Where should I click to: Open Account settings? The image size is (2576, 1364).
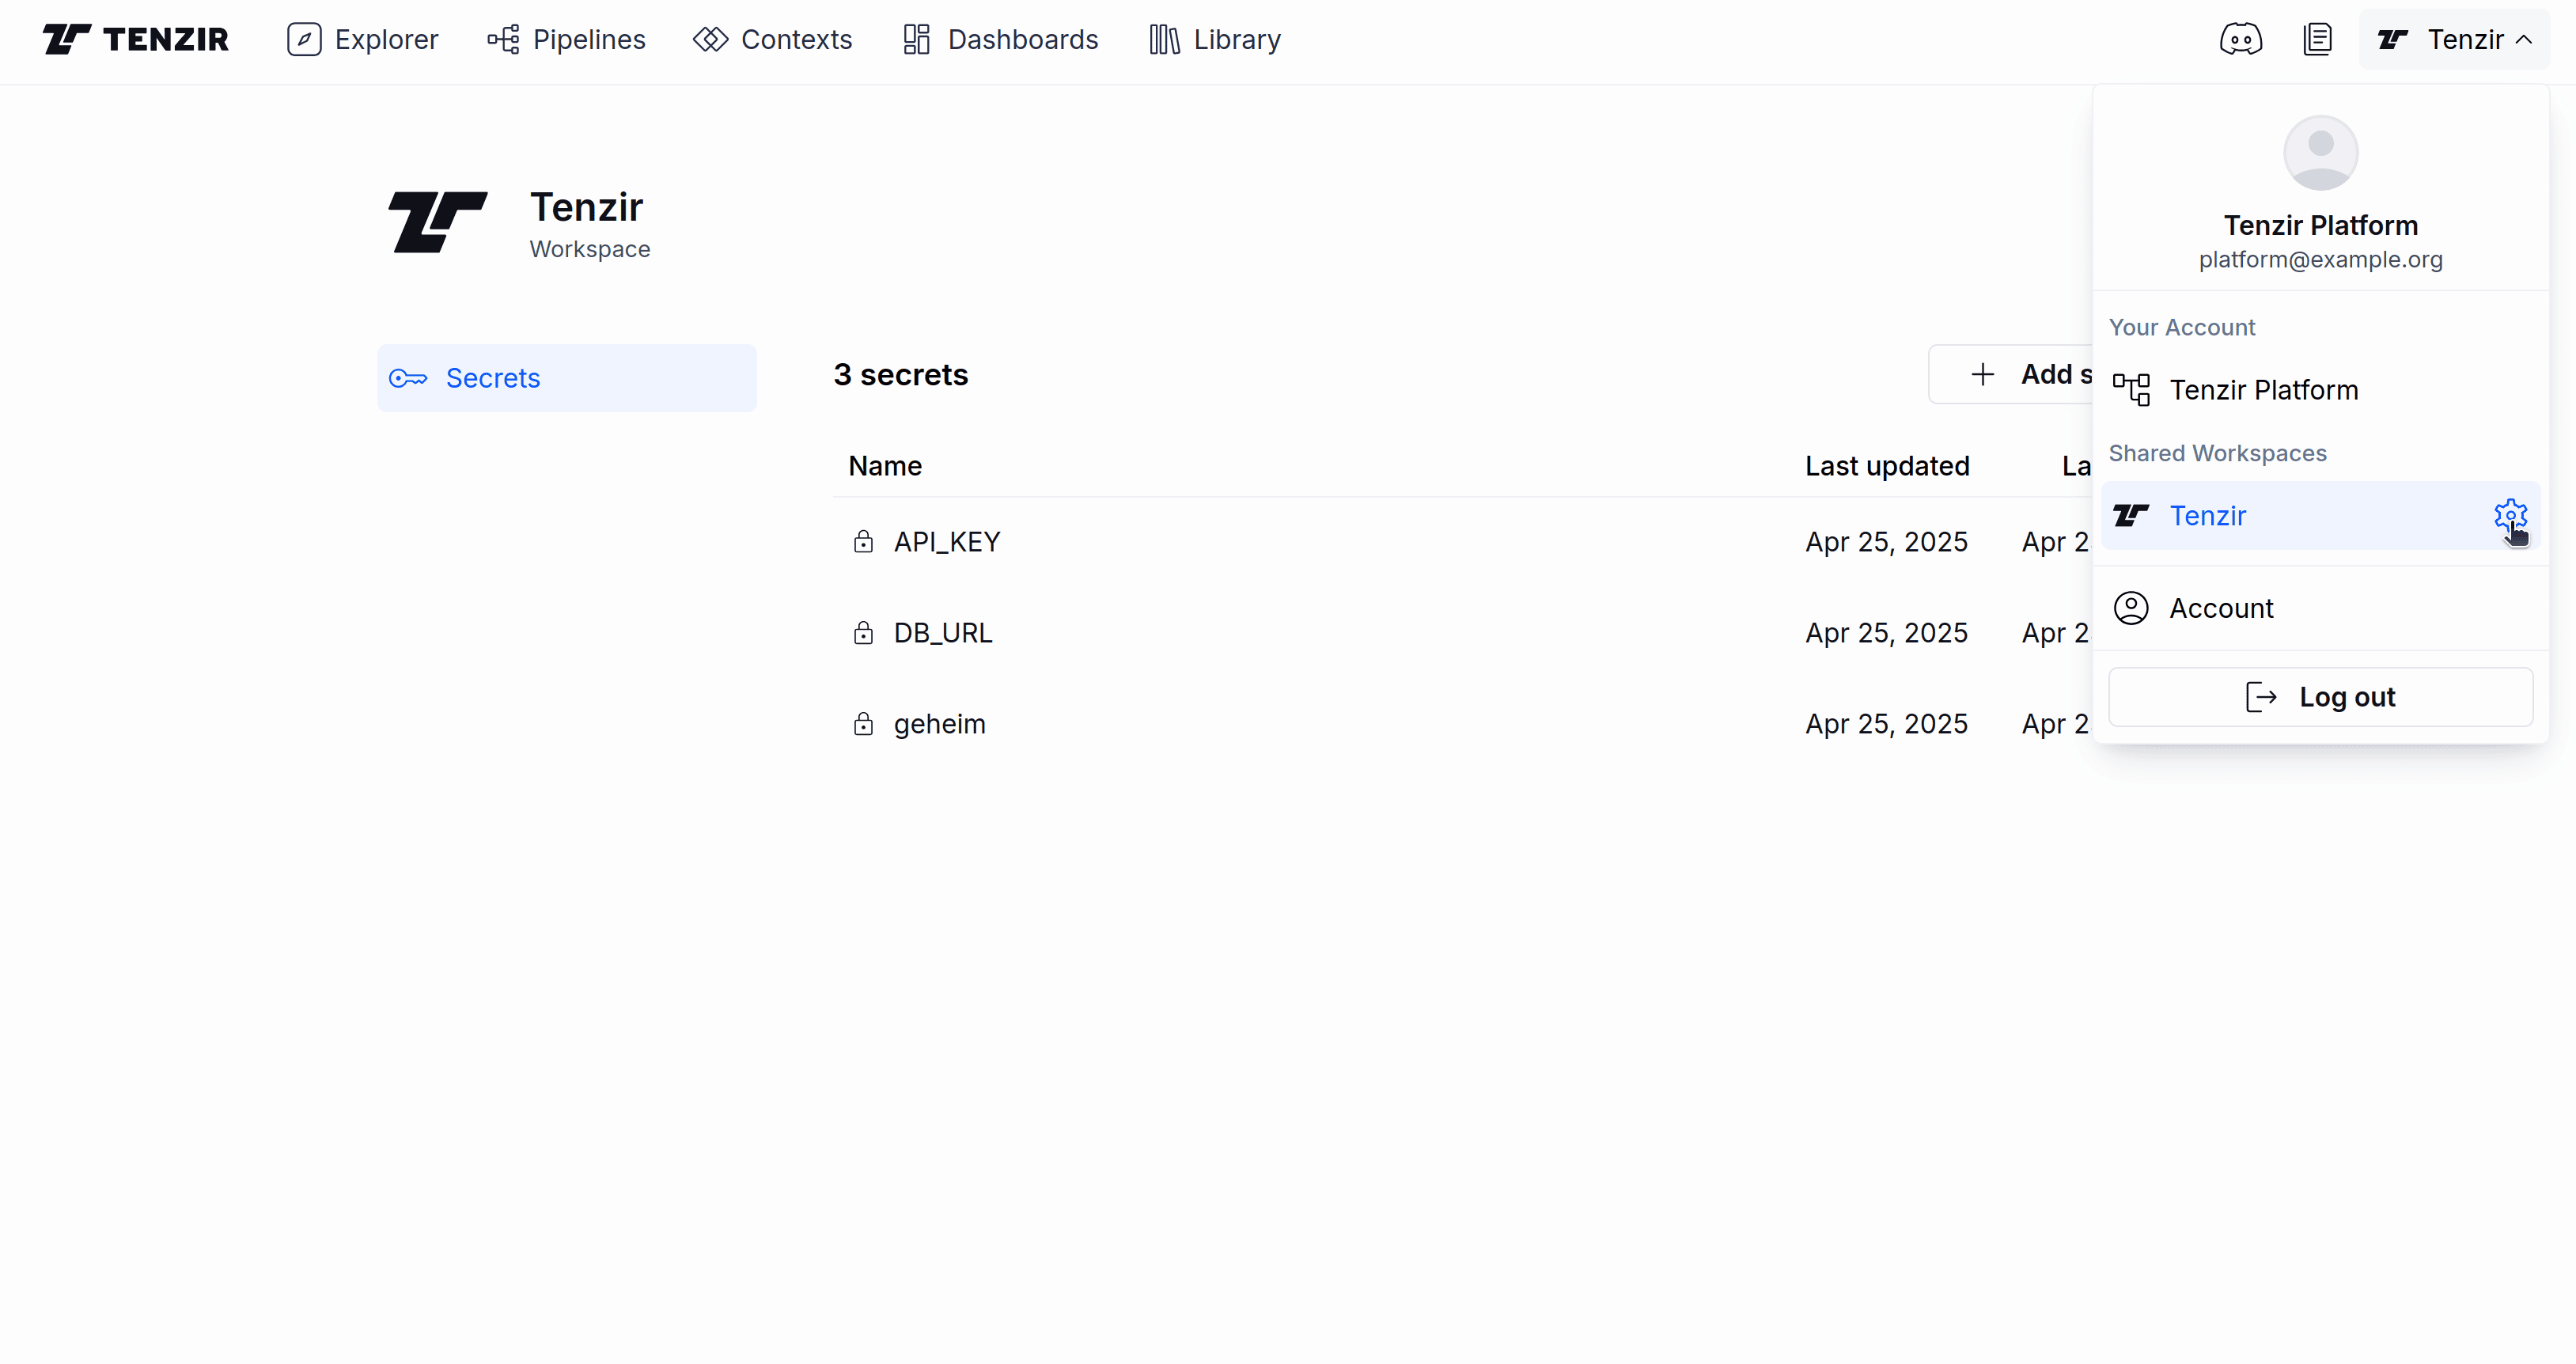(2220, 607)
